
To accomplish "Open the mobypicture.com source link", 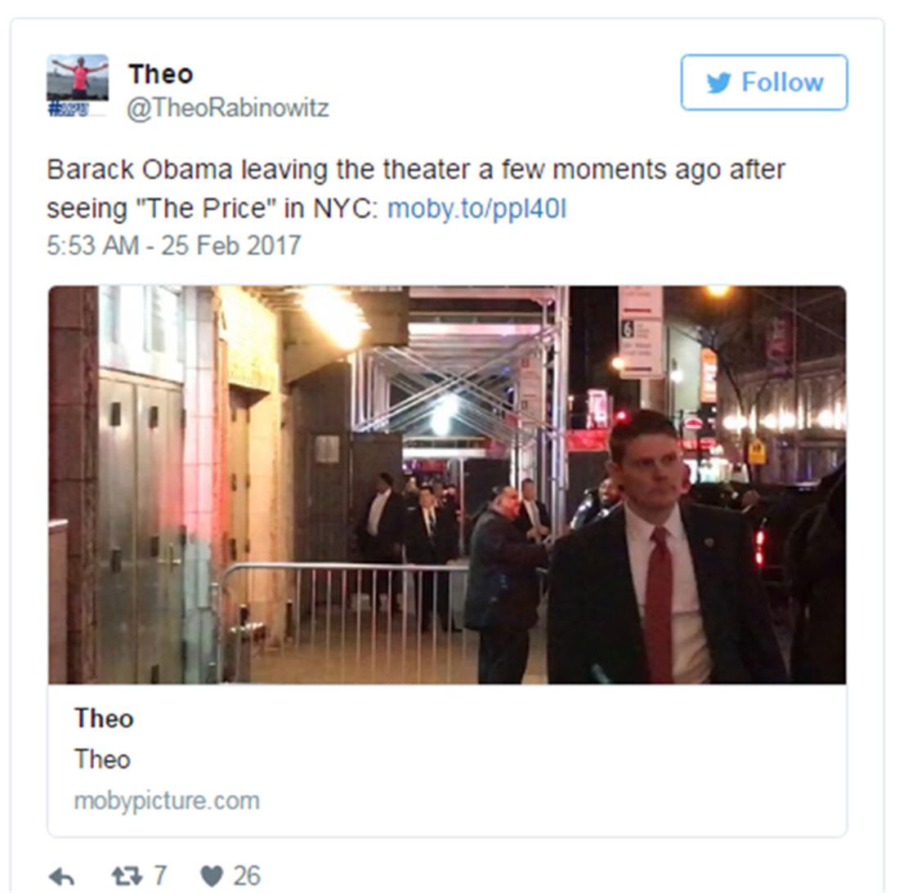I will pos(167,801).
